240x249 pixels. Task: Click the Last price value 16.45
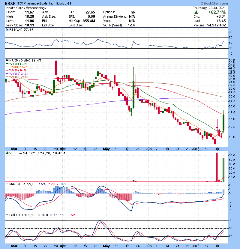(x=221, y=21)
